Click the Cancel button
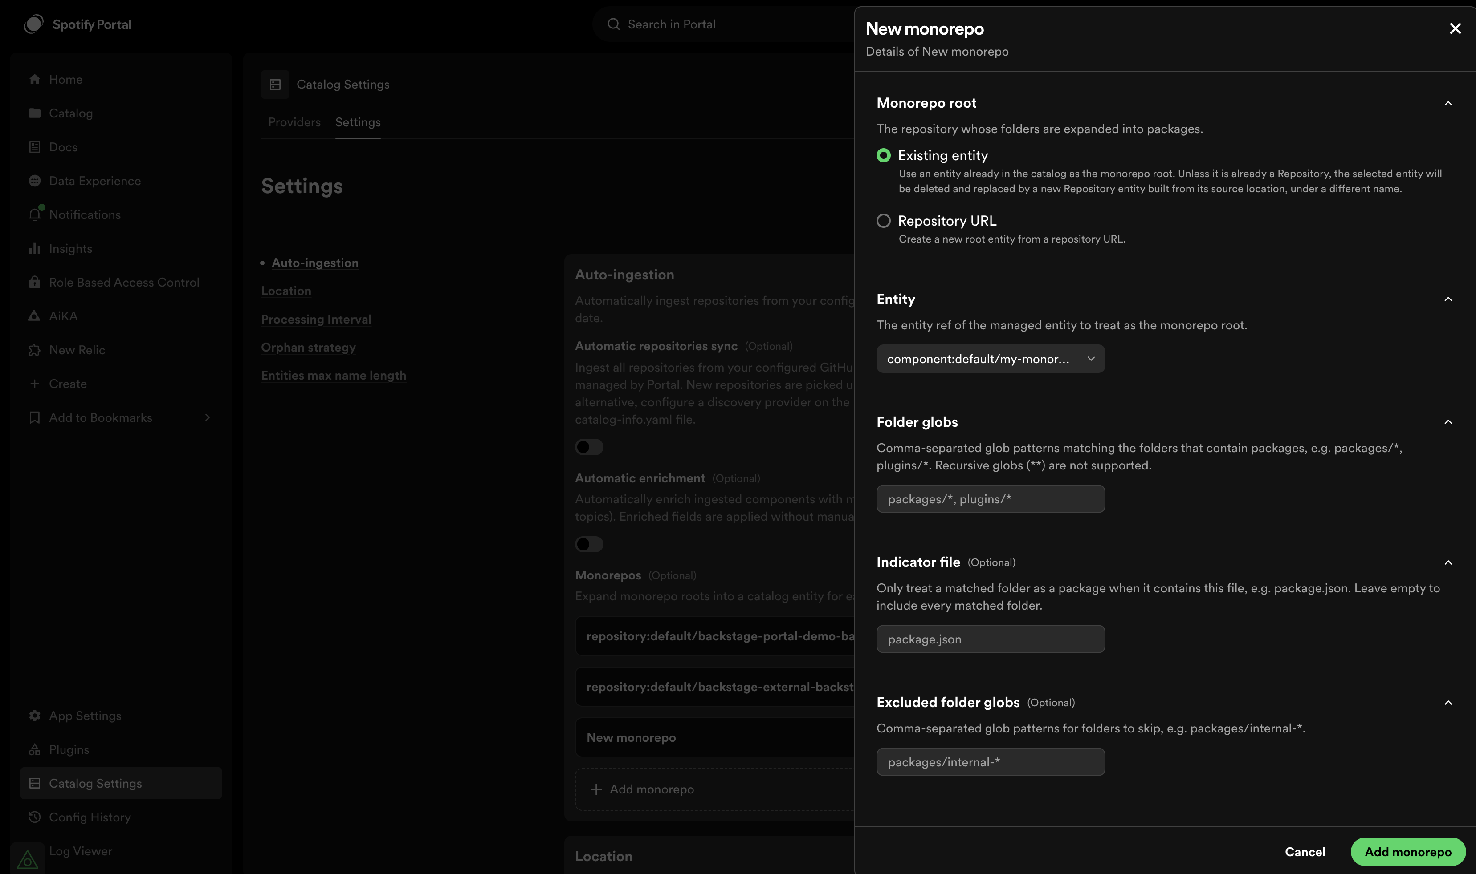Image resolution: width=1476 pixels, height=874 pixels. [1305, 852]
